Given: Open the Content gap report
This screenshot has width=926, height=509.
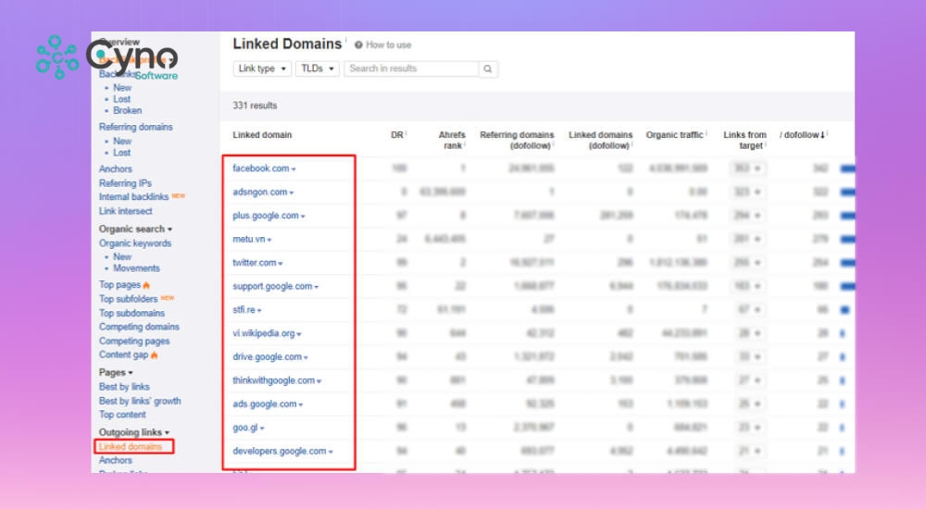Looking at the screenshot, I should 123,354.
